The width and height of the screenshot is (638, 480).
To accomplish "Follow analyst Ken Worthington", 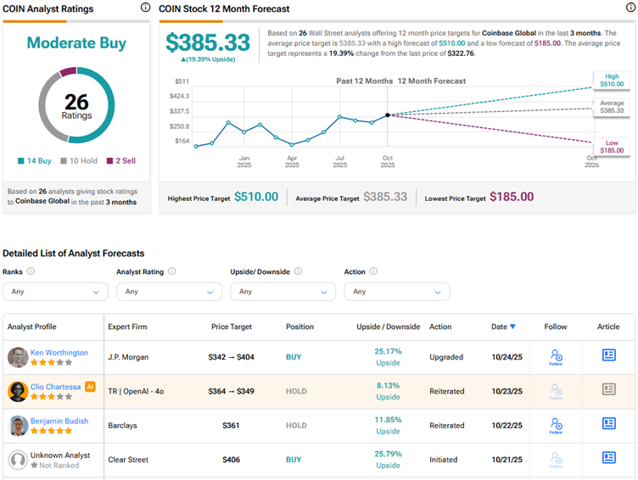I will coord(556,357).
